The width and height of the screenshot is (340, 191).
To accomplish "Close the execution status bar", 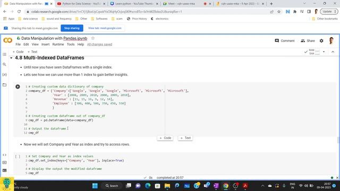I will tap(337, 178).
